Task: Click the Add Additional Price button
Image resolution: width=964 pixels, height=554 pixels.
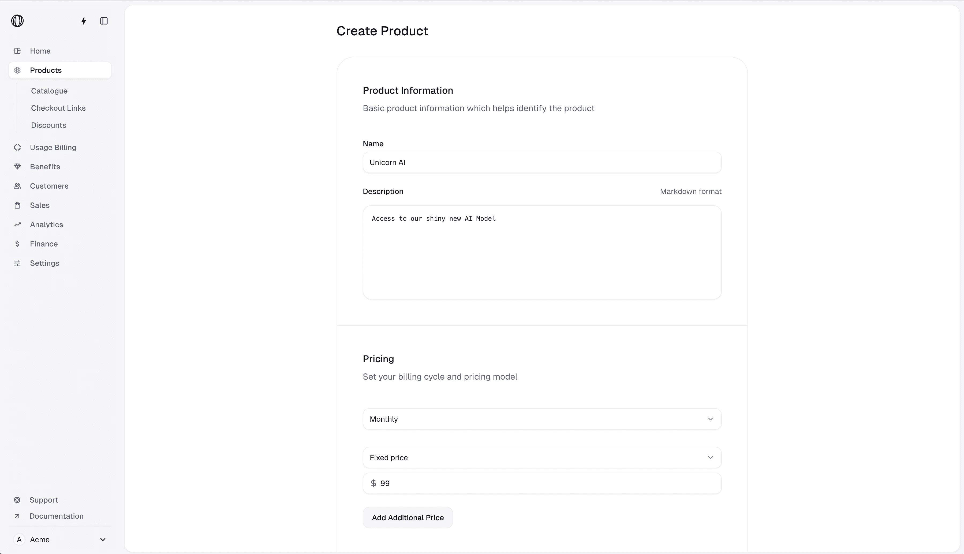Action: click(x=408, y=518)
